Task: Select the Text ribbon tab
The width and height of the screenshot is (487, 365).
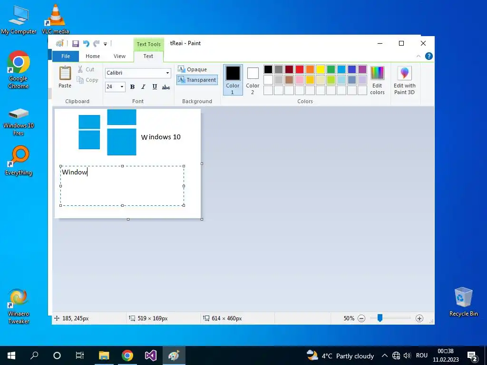Action: (148, 56)
